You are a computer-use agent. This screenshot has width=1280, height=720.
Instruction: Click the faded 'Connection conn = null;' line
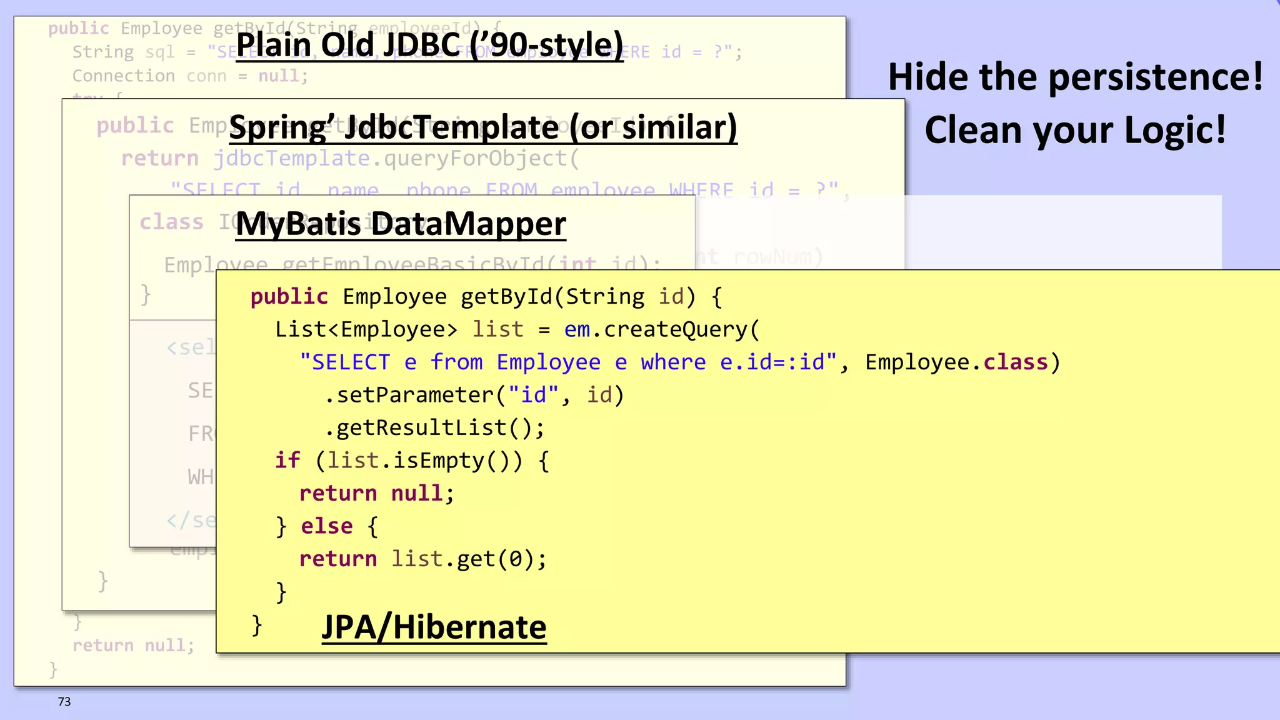pos(190,76)
